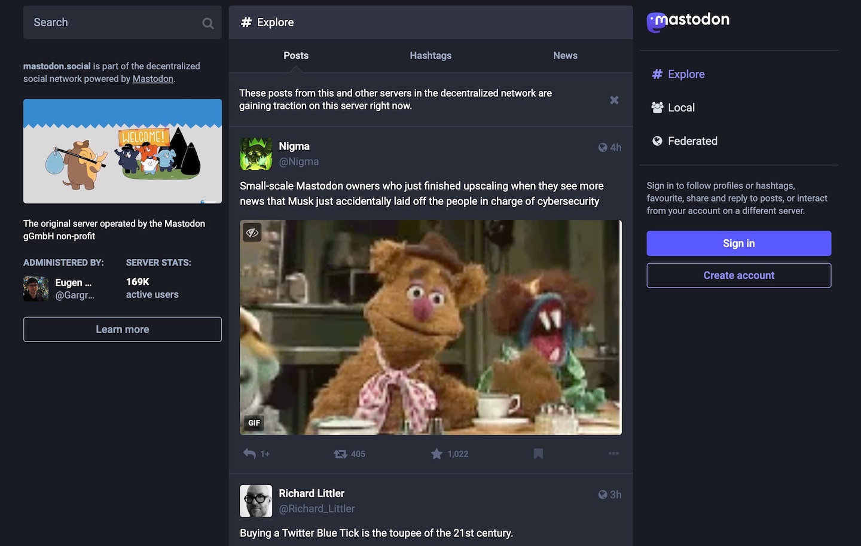Open the @Richard_Littler handle
861x546 pixels.
[316, 508]
